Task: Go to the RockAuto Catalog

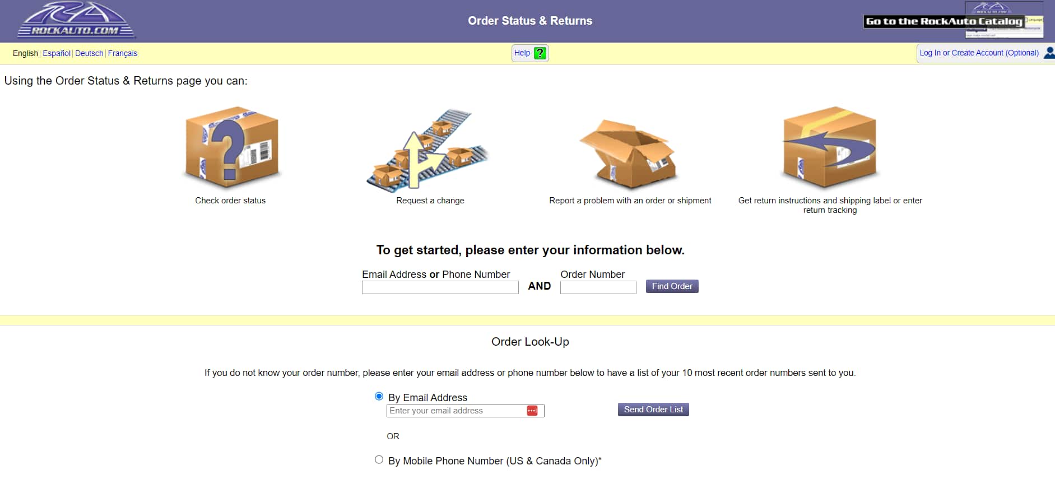Action: click(x=944, y=21)
